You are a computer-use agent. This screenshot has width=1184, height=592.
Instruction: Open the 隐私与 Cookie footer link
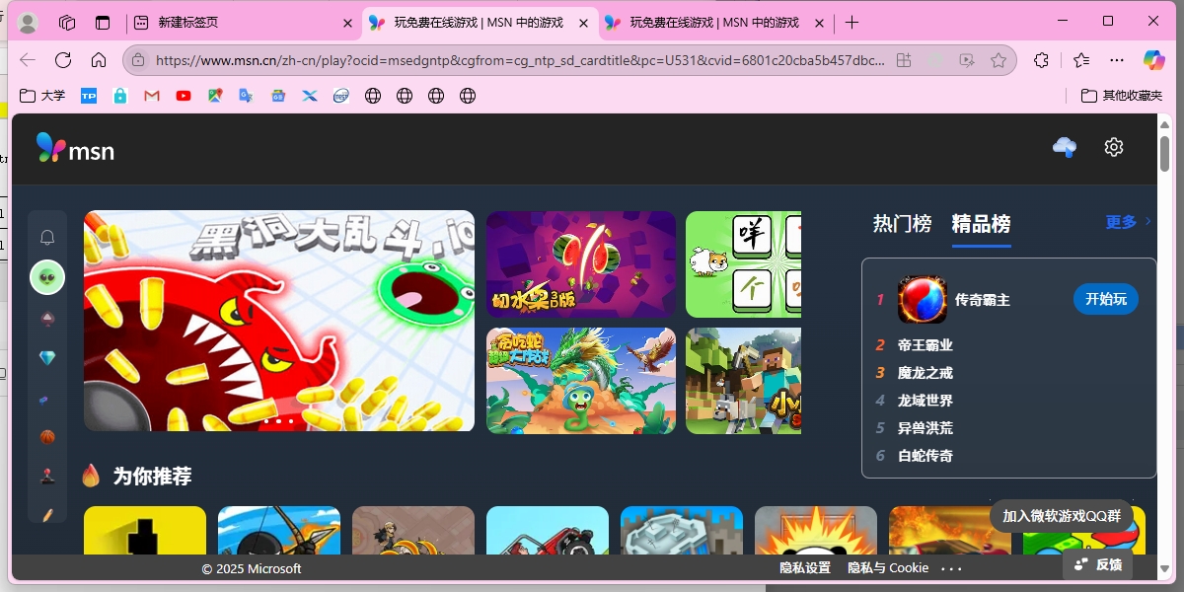pyautogui.click(x=888, y=568)
